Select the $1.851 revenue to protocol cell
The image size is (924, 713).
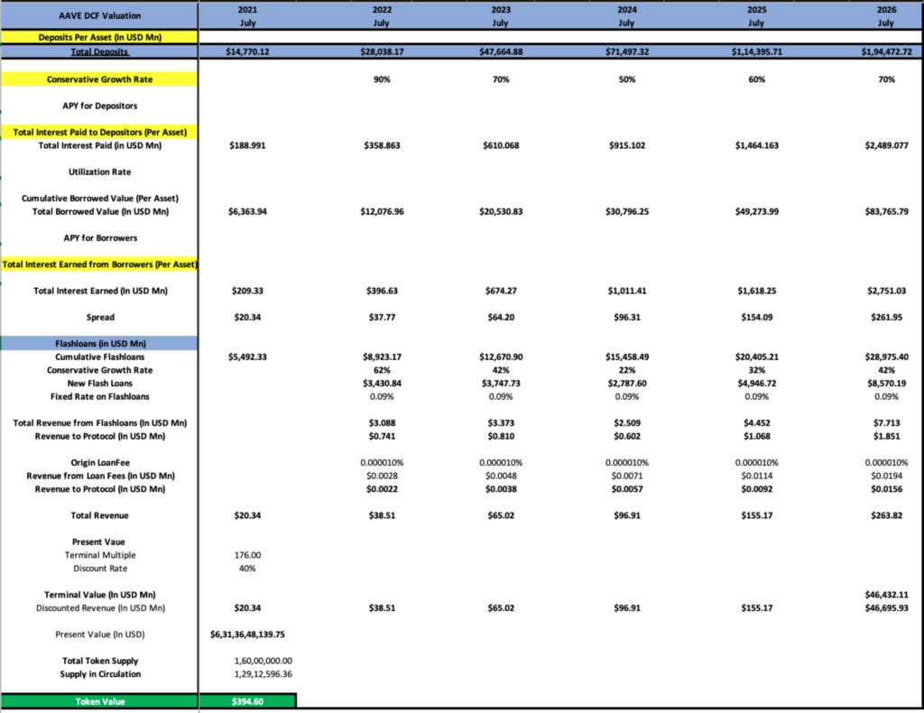(886, 437)
